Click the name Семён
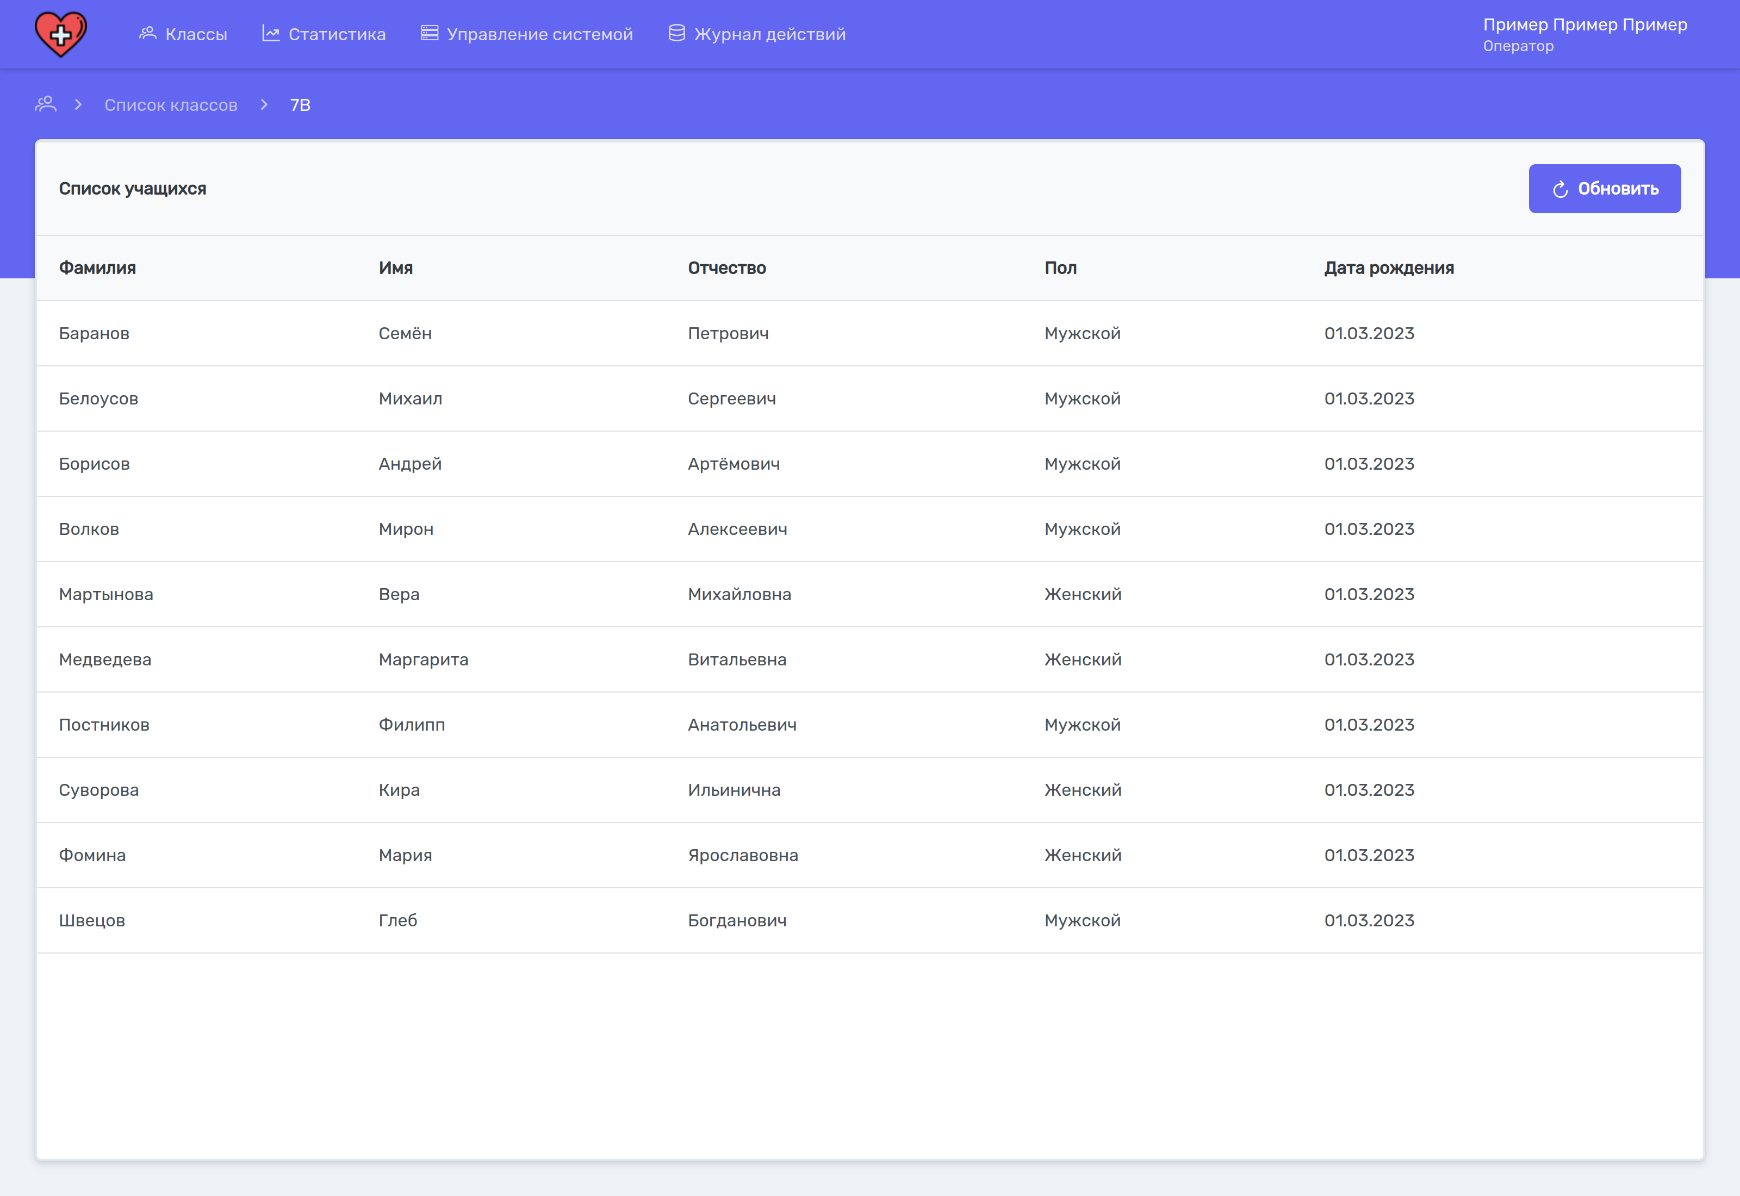 [x=406, y=333]
